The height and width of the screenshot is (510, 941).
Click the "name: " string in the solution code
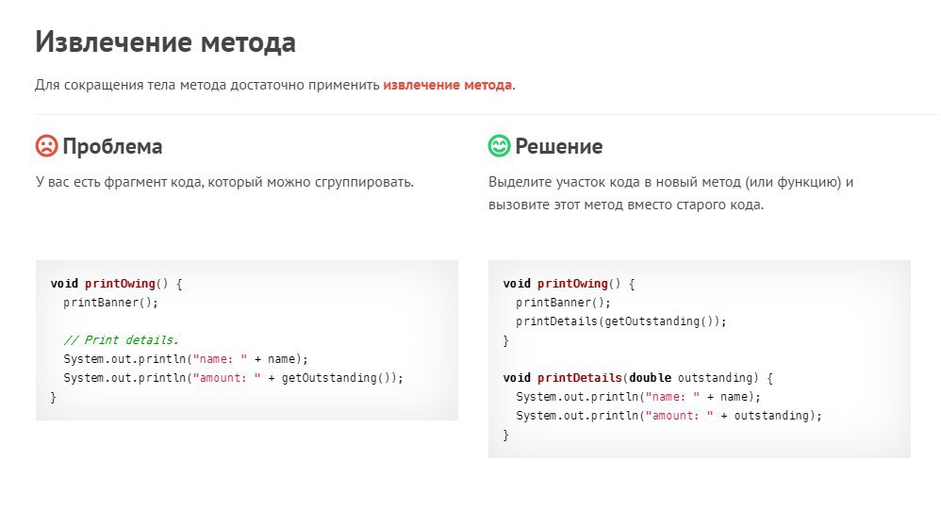tap(670, 397)
